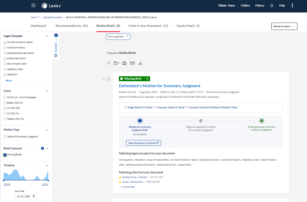Open the app grid launcher icon
Viewport: 307px width, 202px height.
[x=33, y=5]
